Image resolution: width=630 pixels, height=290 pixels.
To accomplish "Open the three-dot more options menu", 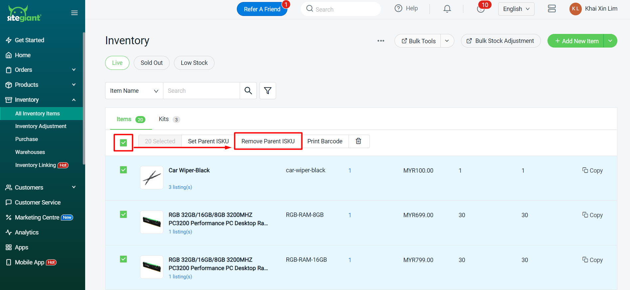I will point(381,41).
